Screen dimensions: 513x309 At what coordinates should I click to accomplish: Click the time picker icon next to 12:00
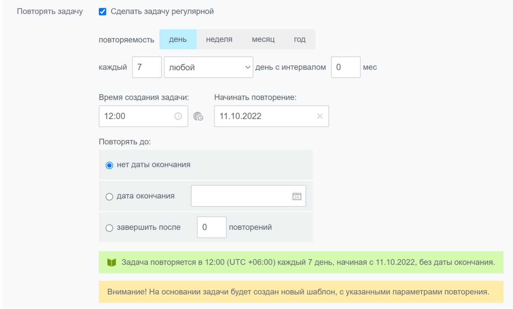[x=178, y=116]
